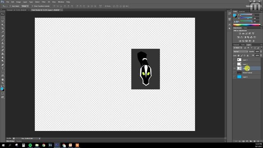Open the Normal blend mode dropdown
The image size is (263, 148).
click(240, 52)
